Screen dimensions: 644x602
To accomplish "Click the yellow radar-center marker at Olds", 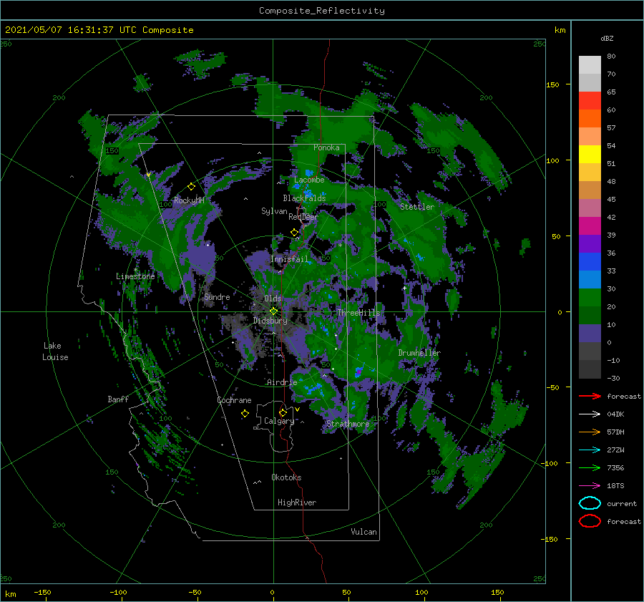I will tap(273, 311).
